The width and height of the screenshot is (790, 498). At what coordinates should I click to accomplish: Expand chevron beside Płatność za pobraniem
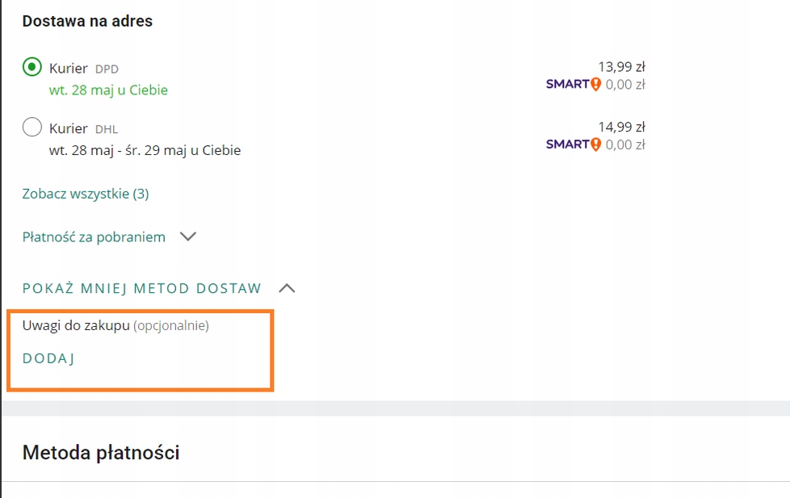[x=187, y=236]
